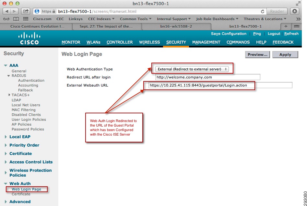The image size is (307, 206).
Task: Click the Apply button
Action: (x=285, y=55)
